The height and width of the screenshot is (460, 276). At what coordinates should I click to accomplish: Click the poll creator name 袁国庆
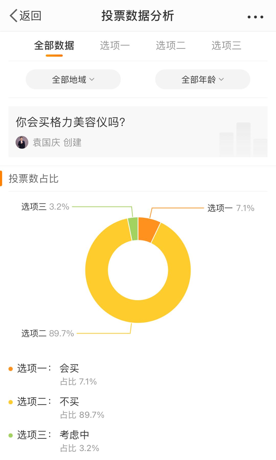coord(46,142)
